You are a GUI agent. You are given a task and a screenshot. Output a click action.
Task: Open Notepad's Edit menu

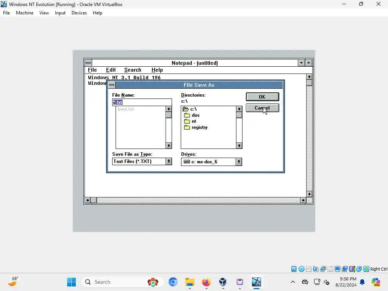point(111,70)
